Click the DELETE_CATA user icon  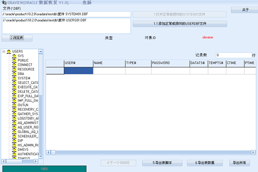coord(14,92)
